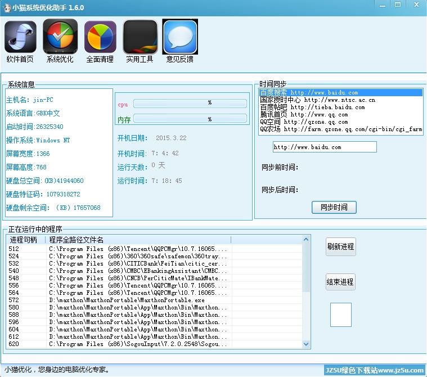Viewport: 427px width, 377px height.
Task: Click the 运行时间 7:18:45 text
Action: (x=150, y=181)
